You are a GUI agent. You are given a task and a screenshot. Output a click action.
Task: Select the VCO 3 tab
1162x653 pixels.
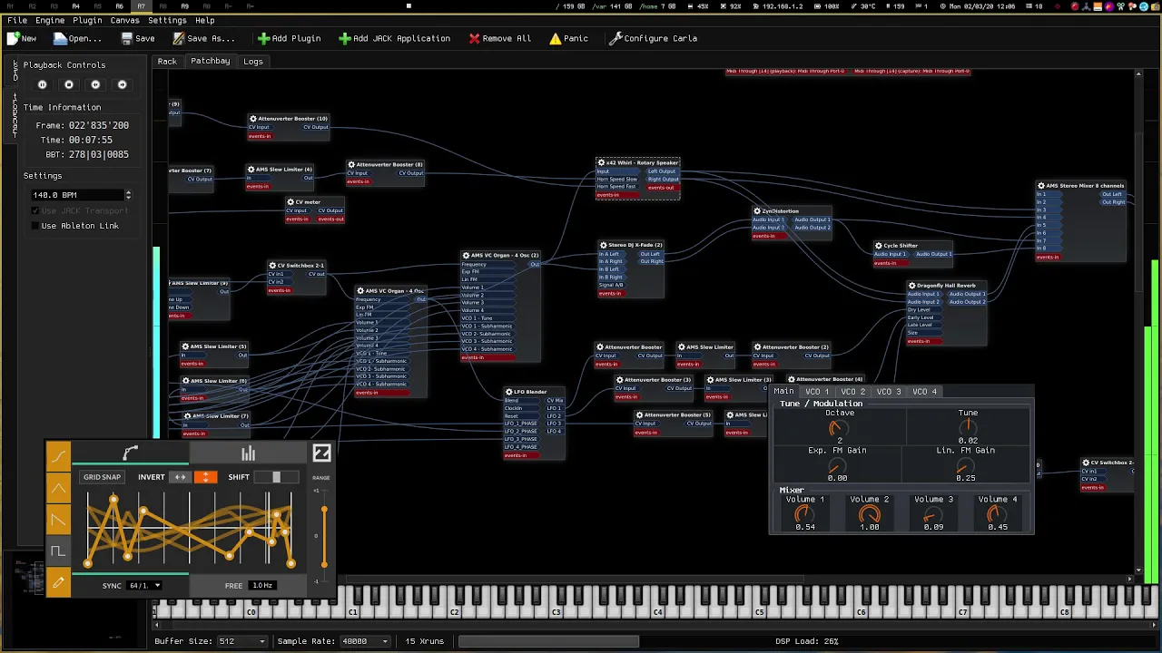tap(889, 392)
